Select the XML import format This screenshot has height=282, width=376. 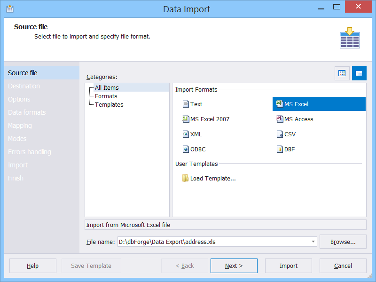[186, 134]
